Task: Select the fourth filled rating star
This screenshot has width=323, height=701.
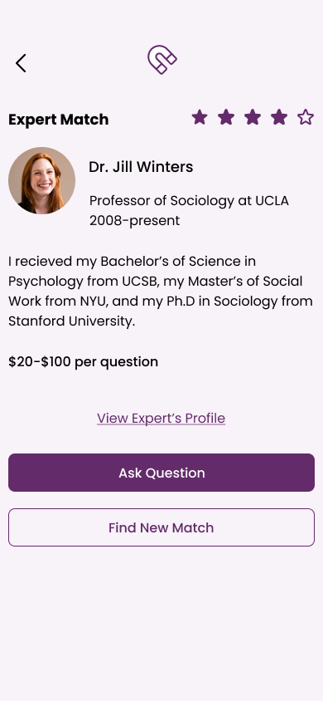Action: pos(279,118)
